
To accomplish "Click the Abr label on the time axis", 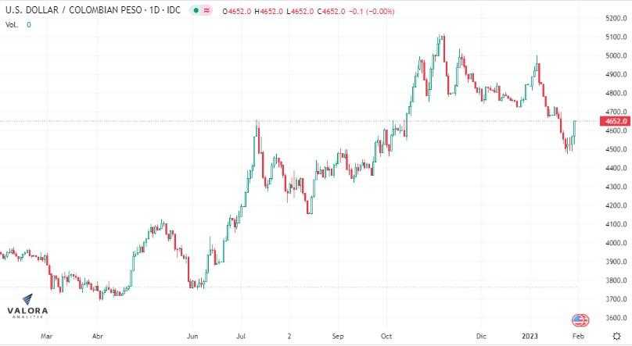I will [98, 336].
